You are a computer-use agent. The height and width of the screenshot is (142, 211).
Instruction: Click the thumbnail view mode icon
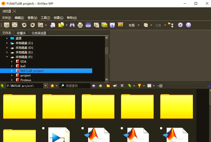(x=149, y=85)
